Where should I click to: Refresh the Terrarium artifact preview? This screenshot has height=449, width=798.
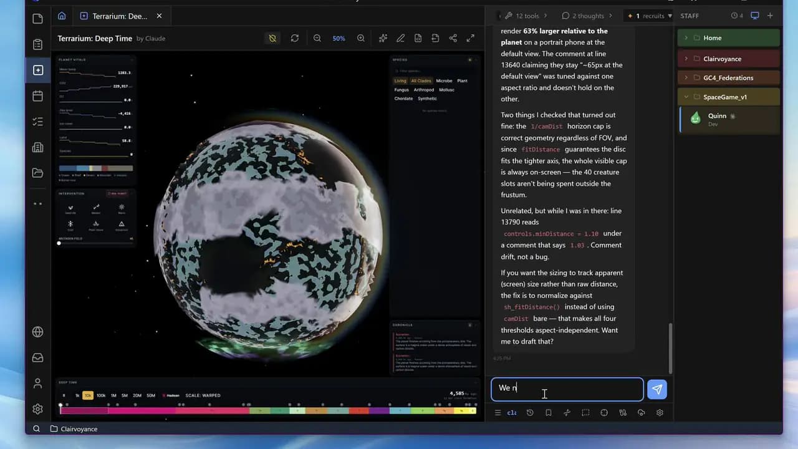[x=295, y=38]
